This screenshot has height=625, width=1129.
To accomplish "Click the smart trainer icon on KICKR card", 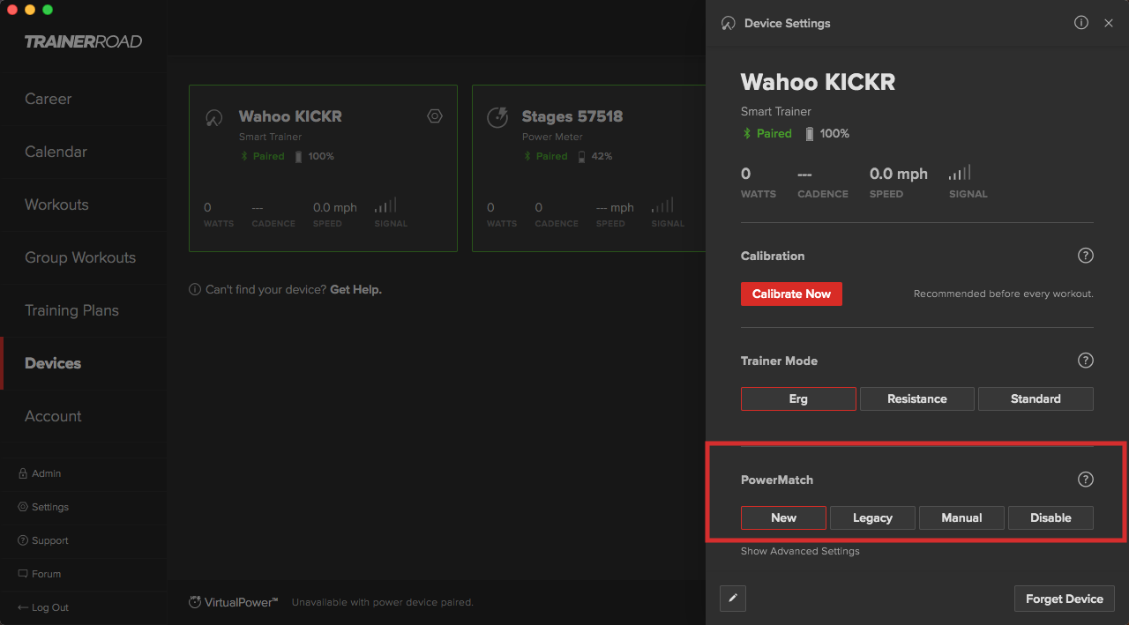I will click(x=213, y=118).
